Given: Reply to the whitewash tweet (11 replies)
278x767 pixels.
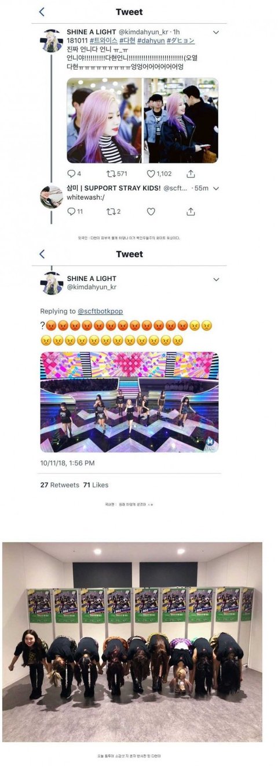Looking at the screenshot, I should (75, 212).
